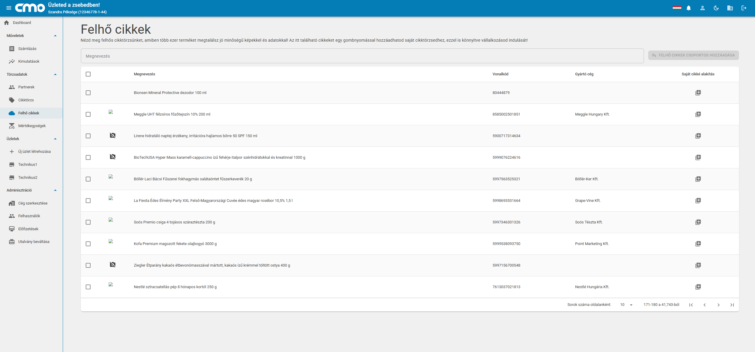Open the Cikktörzs menu item
The height and width of the screenshot is (352, 755).
[31, 100]
